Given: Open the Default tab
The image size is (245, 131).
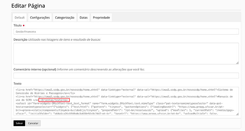Looking at the screenshot, I should point(20,18).
